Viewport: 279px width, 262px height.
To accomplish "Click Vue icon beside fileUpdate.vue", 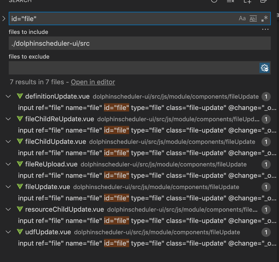I will point(20,187).
